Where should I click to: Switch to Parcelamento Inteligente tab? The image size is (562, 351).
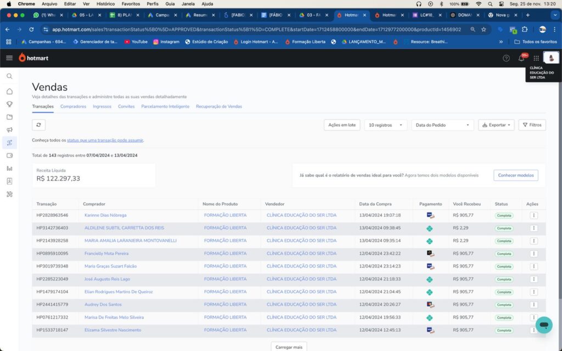[165, 106]
